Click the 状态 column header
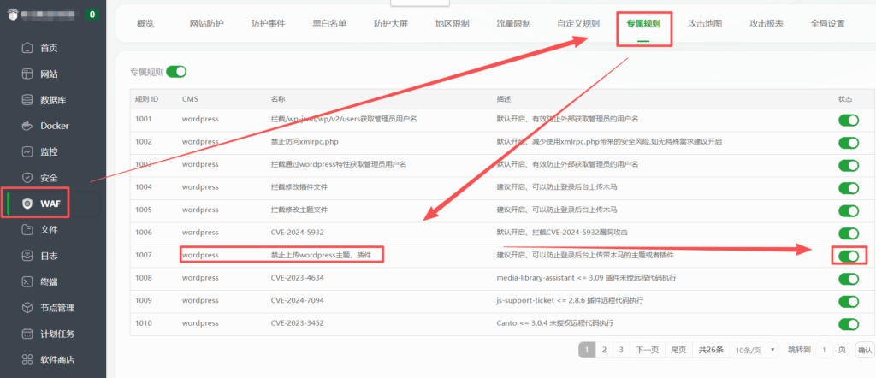 point(845,99)
